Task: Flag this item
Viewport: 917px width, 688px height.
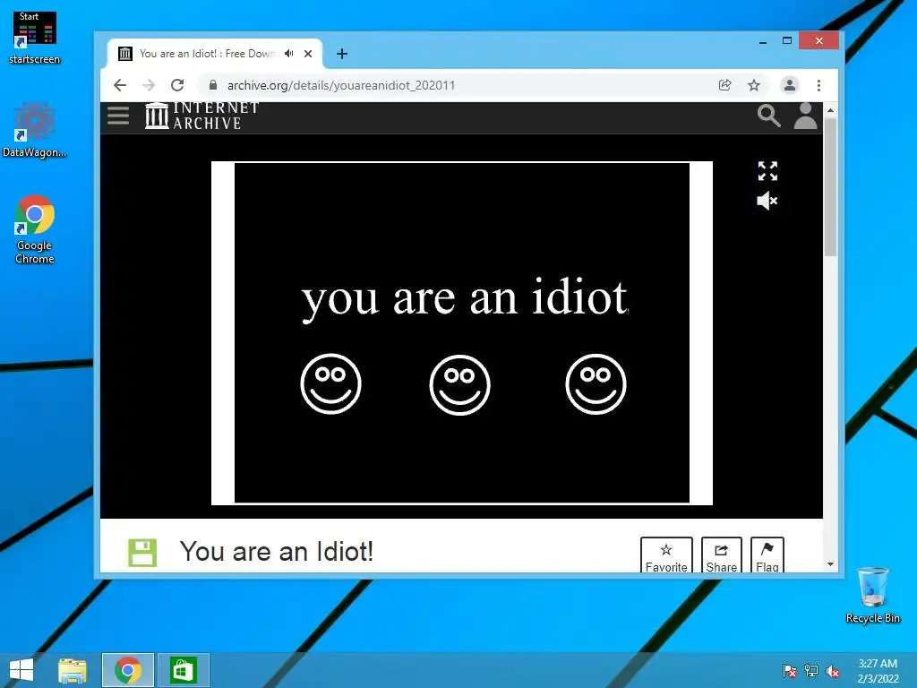Action: pos(767,555)
